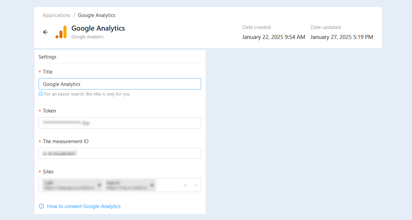Click the info icon before How to connect
412x220 pixels.
[41, 206]
